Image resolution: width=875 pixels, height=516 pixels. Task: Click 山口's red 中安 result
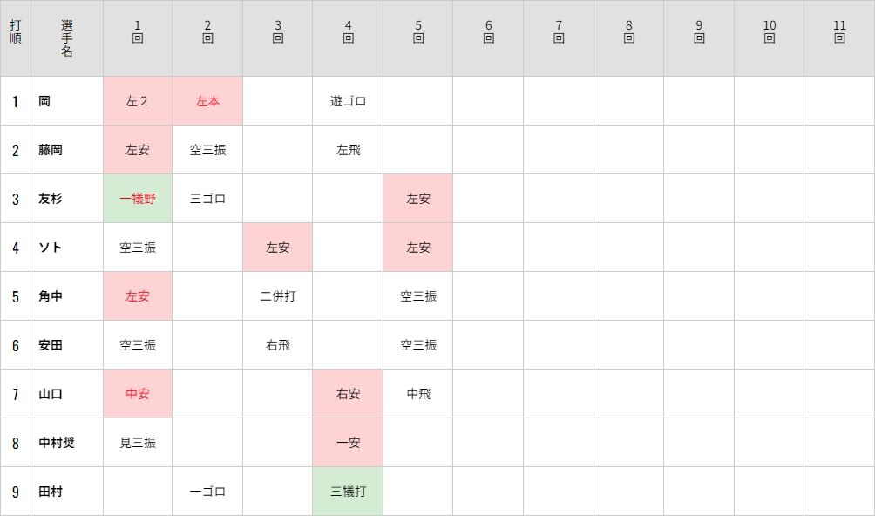(138, 394)
